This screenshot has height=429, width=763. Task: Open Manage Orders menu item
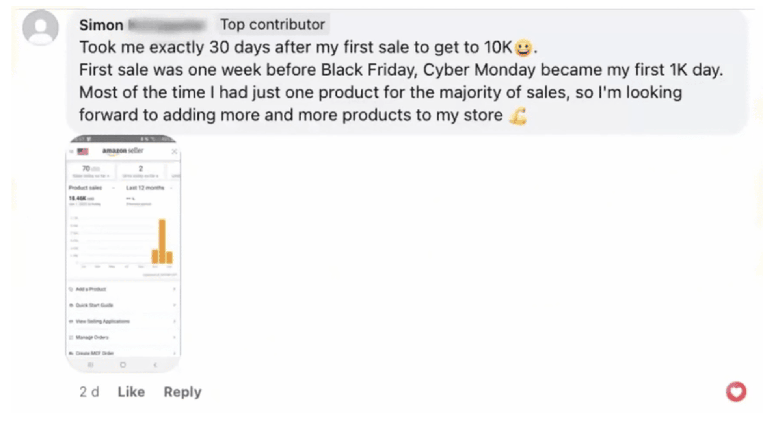(x=92, y=337)
